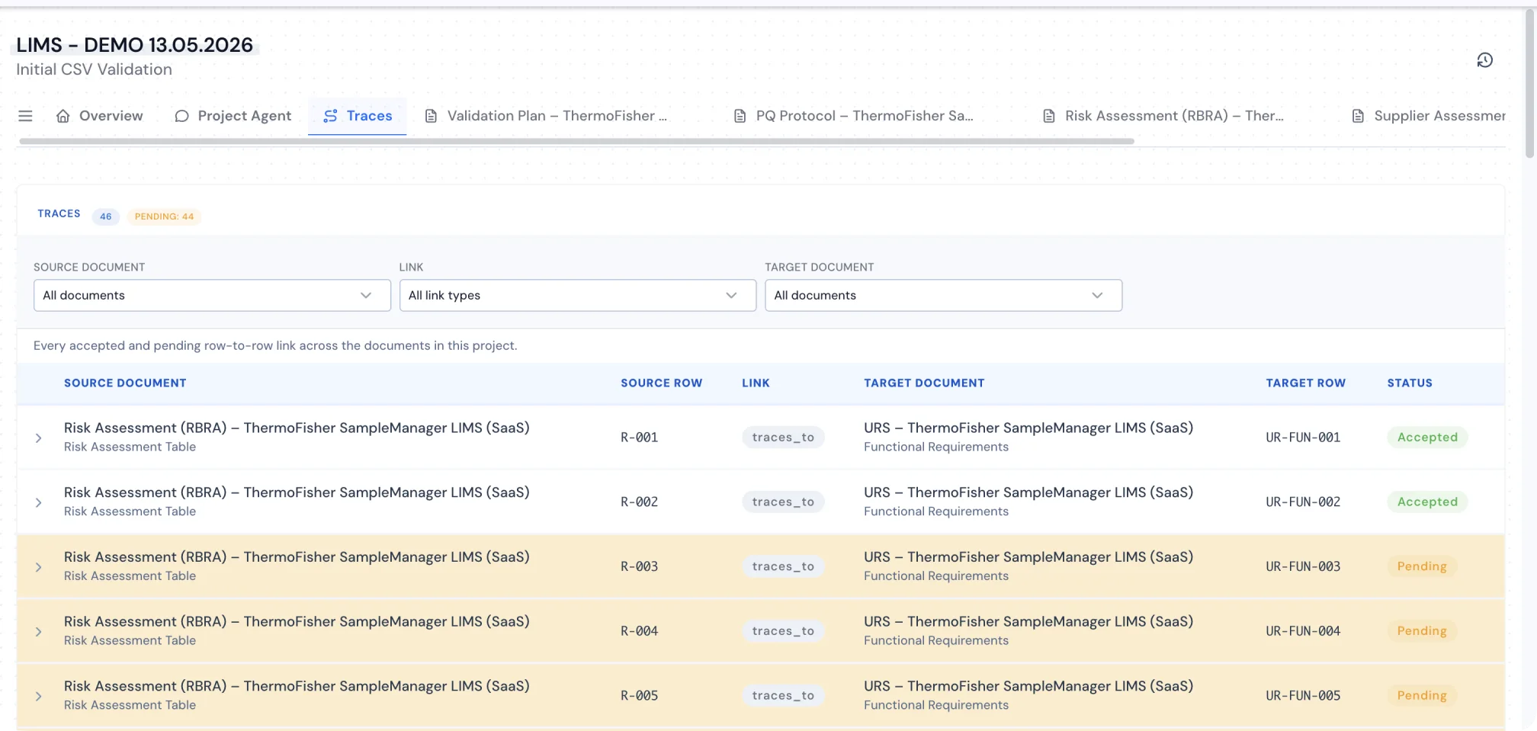The height and width of the screenshot is (731, 1537).
Task: Click the Target Document column header
Action: 924,383
